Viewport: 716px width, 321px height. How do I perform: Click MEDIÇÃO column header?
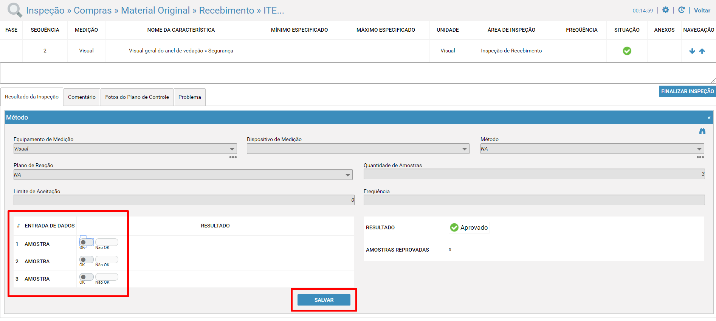pyautogui.click(x=86, y=30)
